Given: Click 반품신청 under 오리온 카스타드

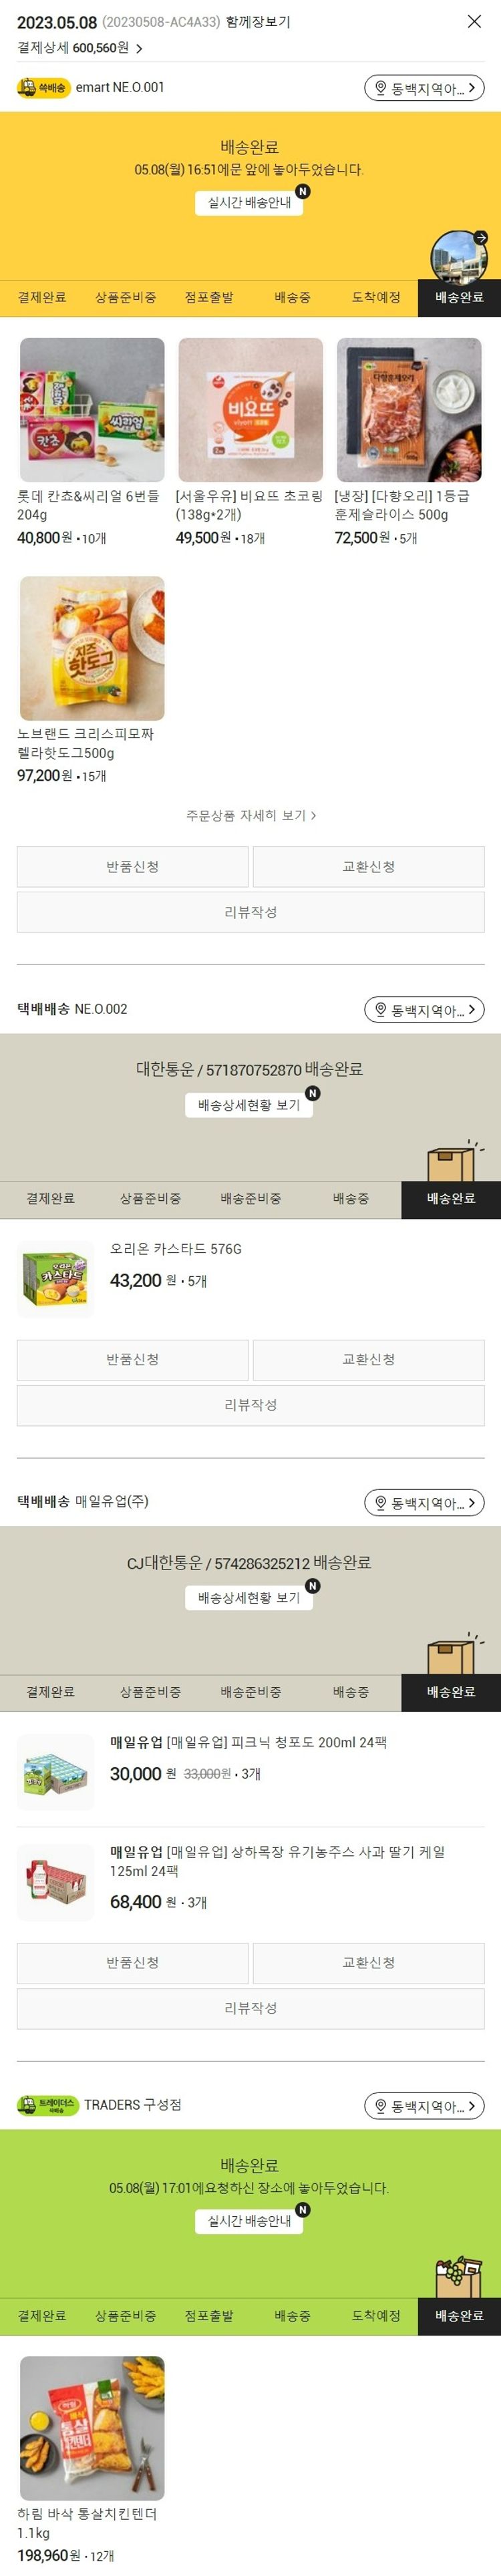Looking at the screenshot, I should [x=132, y=1359].
